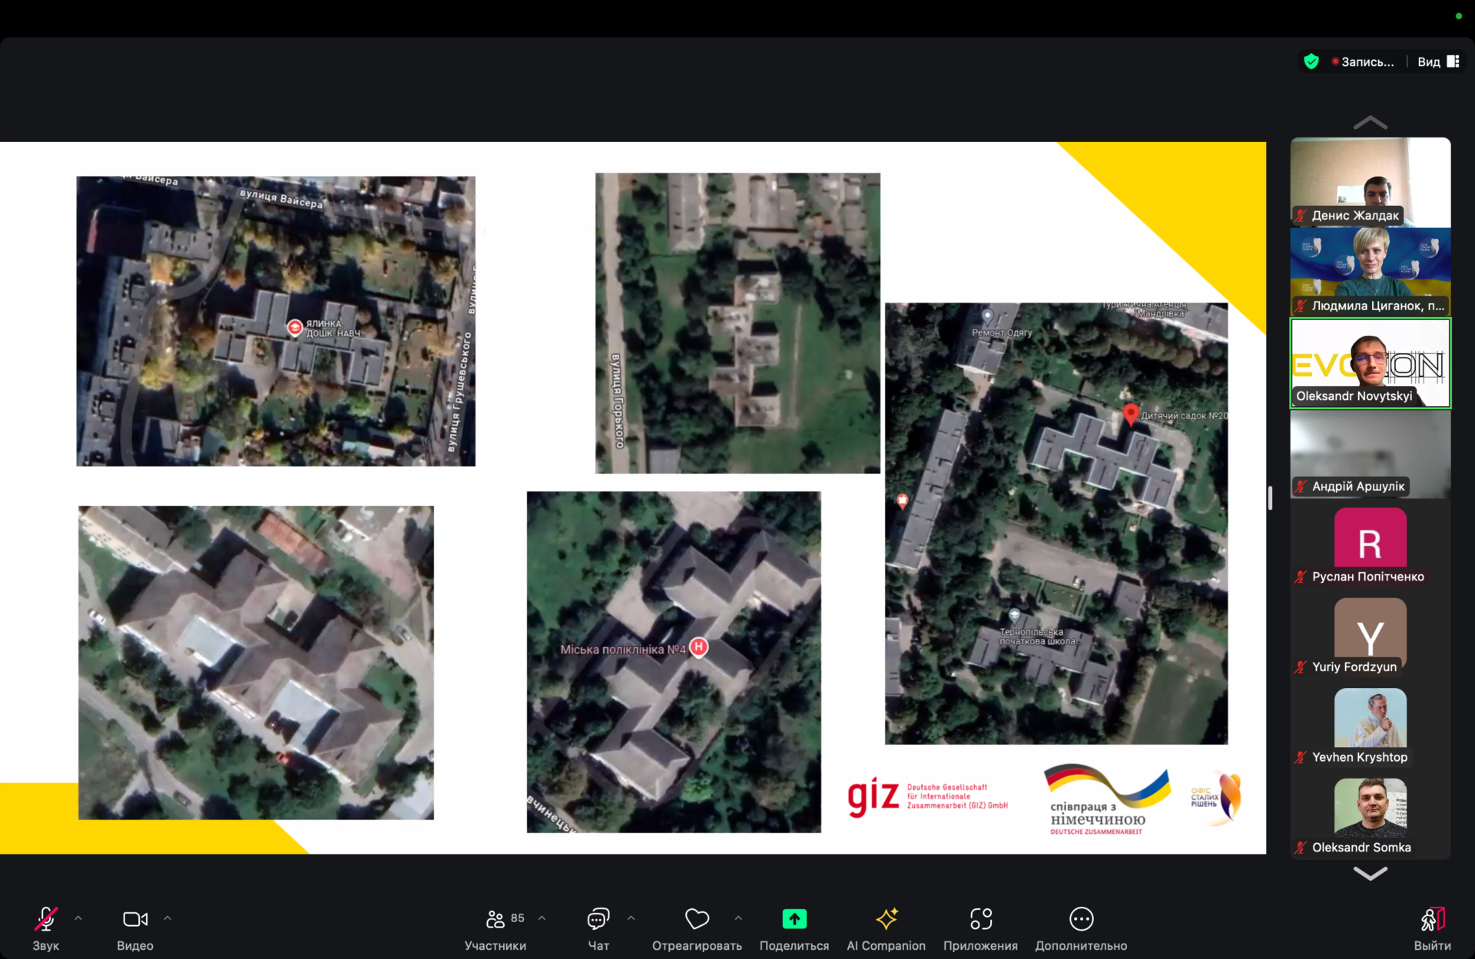Open the Приложения apps icon
Image resolution: width=1475 pixels, height=959 pixels.
tap(980, 919)
